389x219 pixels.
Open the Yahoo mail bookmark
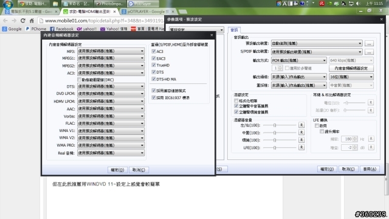[114, 29]
